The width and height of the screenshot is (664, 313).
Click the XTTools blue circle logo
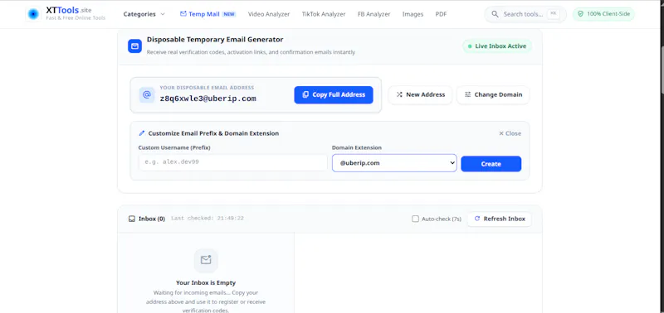click(33, 14)
